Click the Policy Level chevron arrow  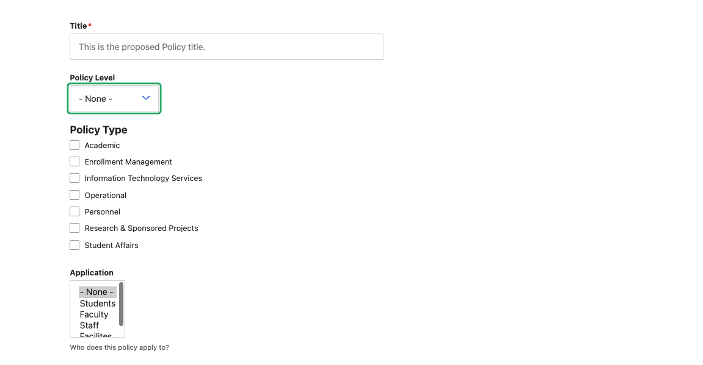click(146, 98)
